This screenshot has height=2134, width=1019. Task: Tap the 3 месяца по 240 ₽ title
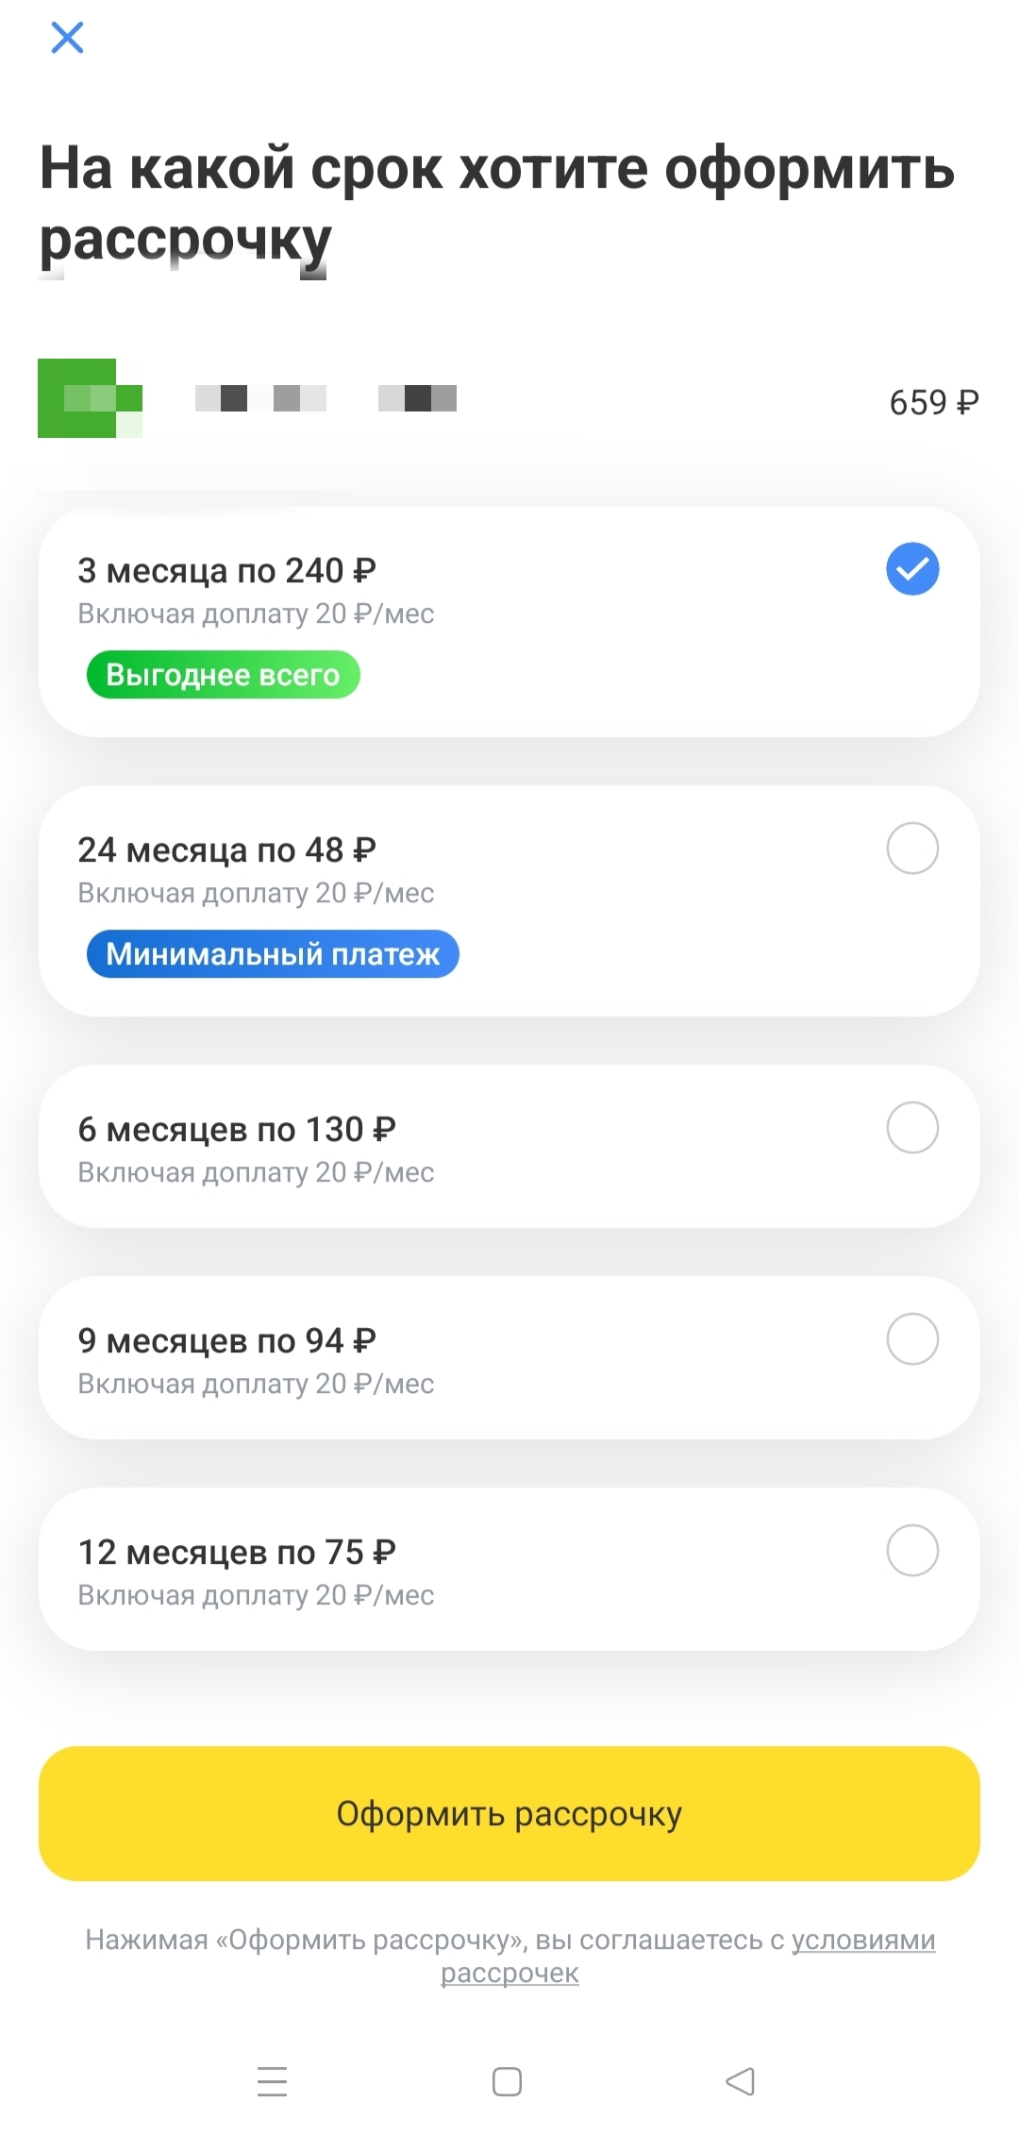(x=227, y=571)
